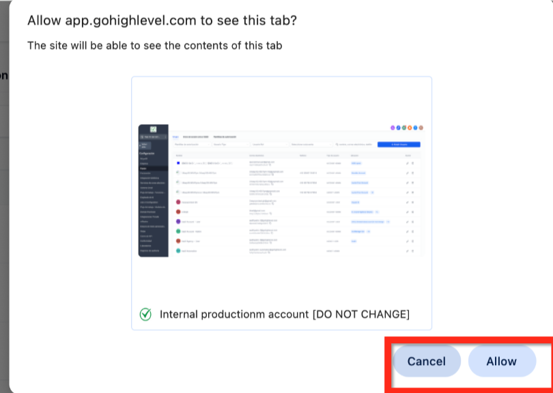This screenshot has width=553, height=393.
Task: Select the checkbox on the first table row
Action: (x=178, y=163)
